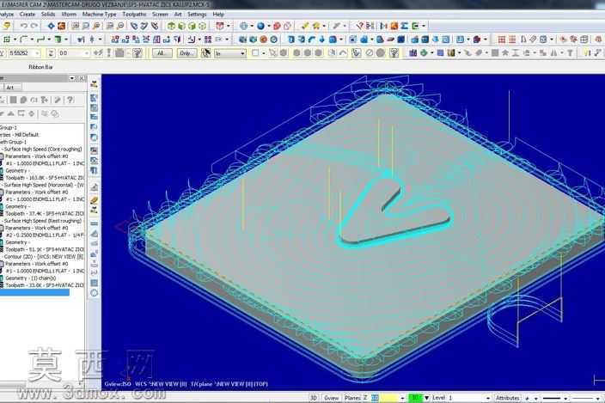Click the Redo arrow icon

pyautogui.click(x=34, y=26)
